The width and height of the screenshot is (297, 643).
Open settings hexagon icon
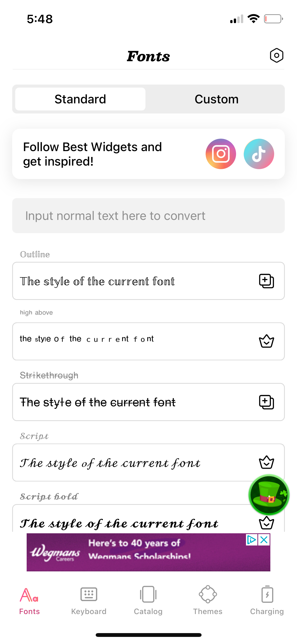276,55
